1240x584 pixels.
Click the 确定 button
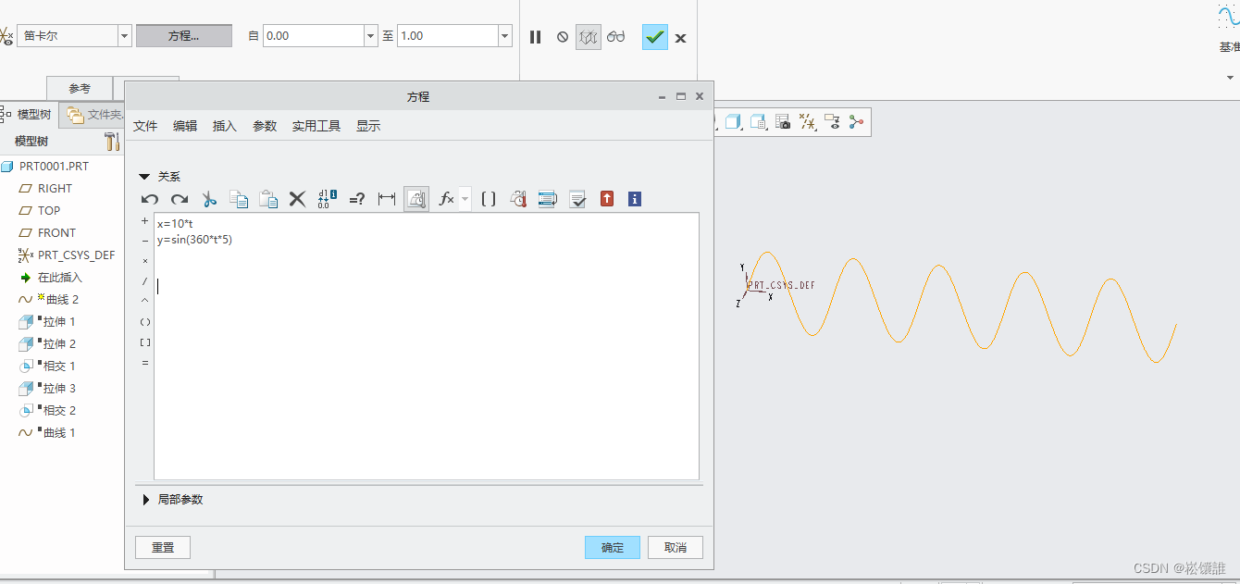point(612,547)
